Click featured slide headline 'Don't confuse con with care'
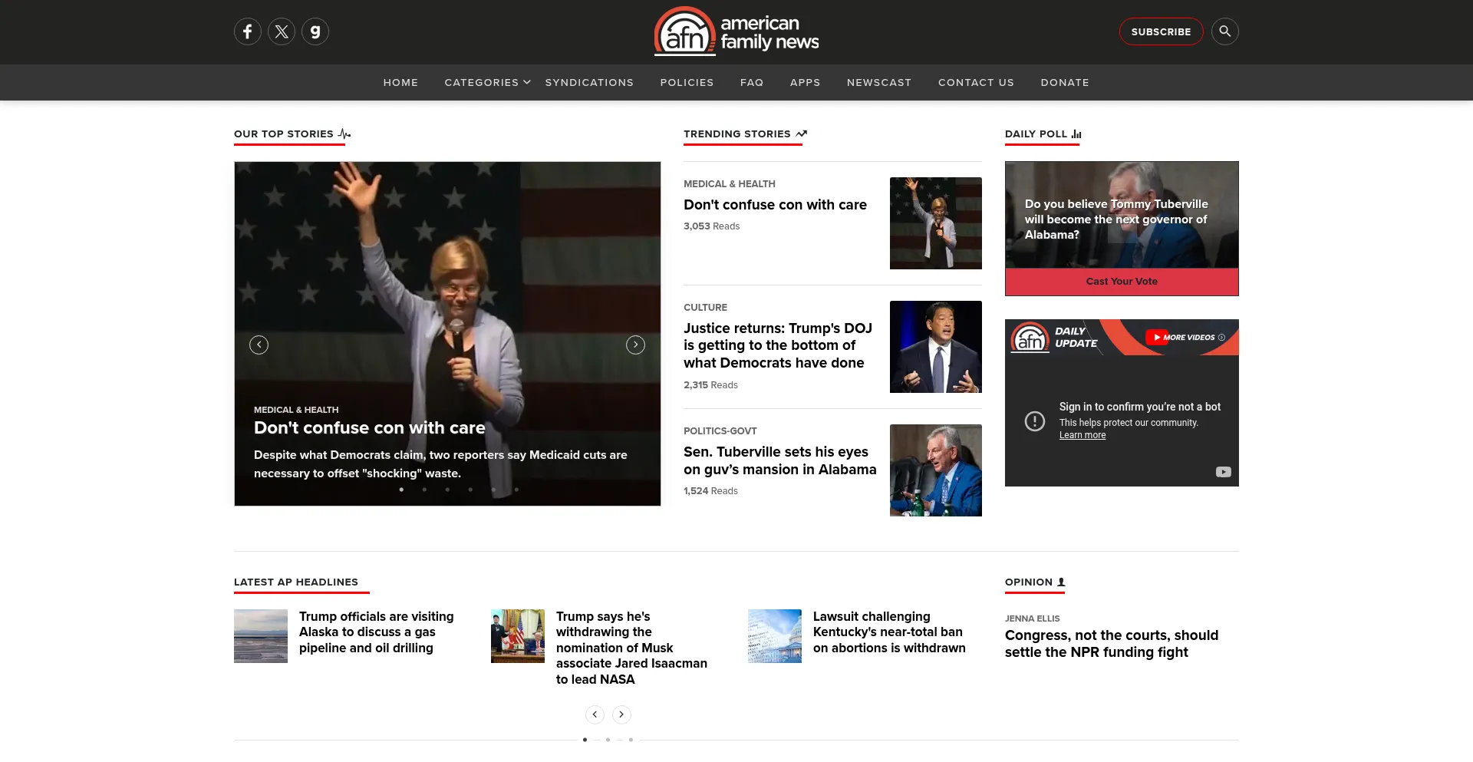This screenshot has height=762, width=1473. pyautogui.click(x=370, y=428)
